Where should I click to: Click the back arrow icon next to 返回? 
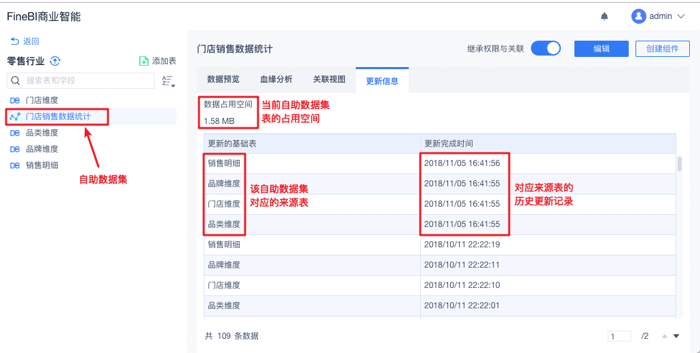pos(14,41)
